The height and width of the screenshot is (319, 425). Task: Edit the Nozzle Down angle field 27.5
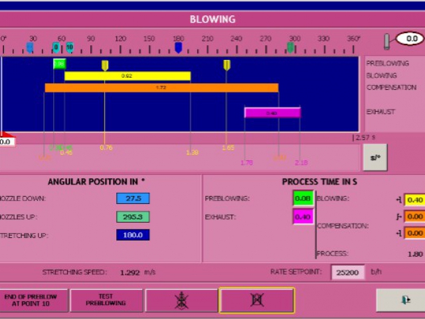133,198
